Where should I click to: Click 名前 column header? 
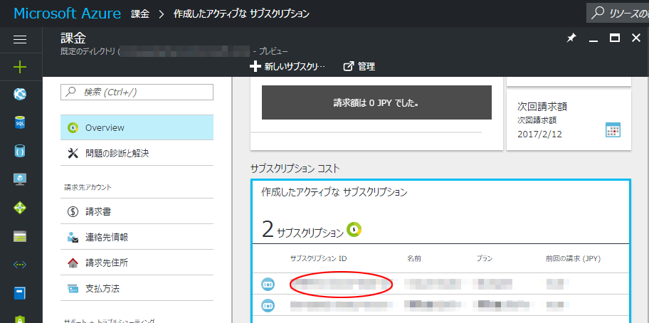coord(414,259)
